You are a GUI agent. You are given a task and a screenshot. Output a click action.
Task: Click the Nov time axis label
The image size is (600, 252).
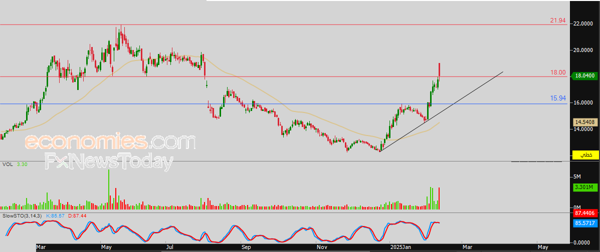[x=322, y=247]
